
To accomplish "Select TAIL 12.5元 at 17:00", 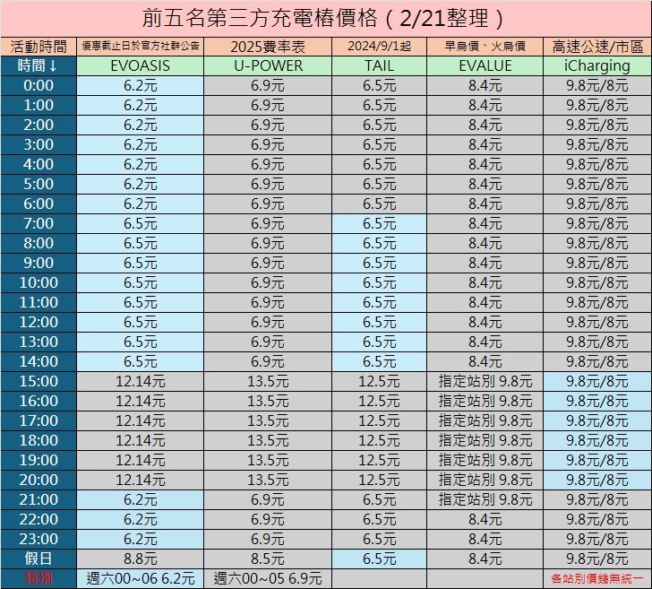I will click(x=379, y=420).
